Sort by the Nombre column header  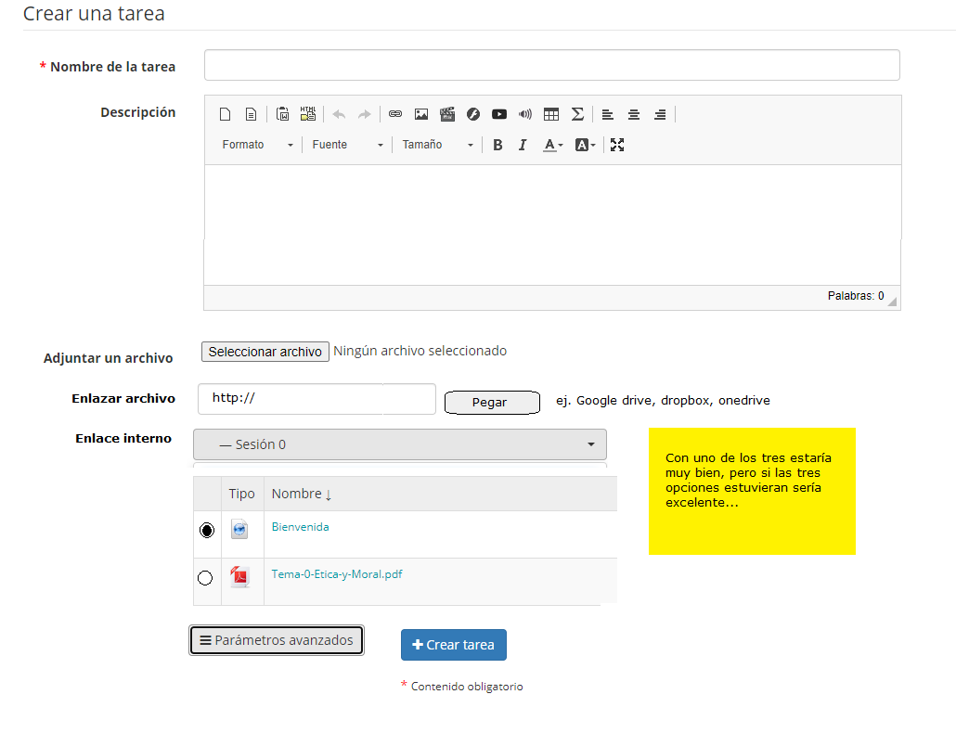(x=302, y=494)
